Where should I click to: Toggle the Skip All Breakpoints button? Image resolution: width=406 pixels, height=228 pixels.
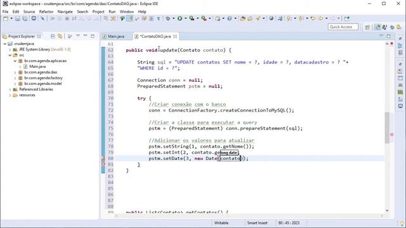point(43,18)
